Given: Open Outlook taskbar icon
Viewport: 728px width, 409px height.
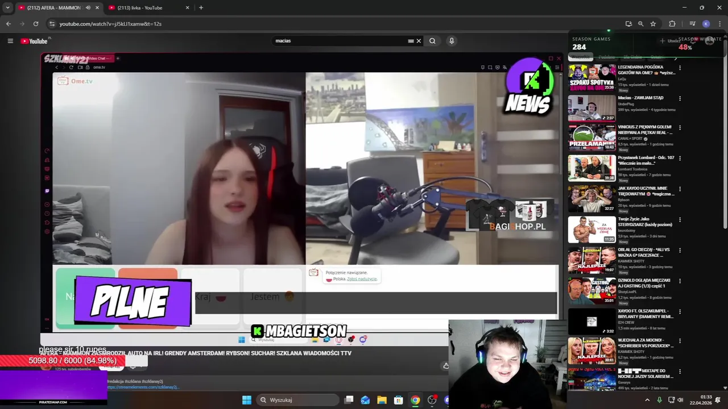Looking at the screenshot, I should tap(365, 400).
